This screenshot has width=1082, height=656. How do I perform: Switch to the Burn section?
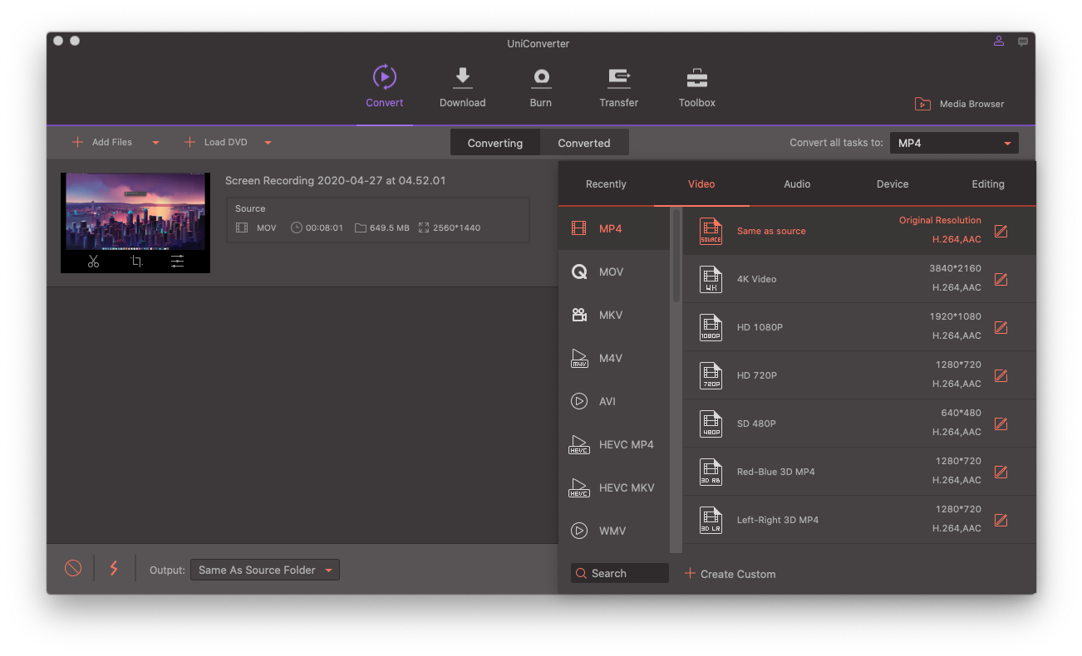[x=541, y=87]
